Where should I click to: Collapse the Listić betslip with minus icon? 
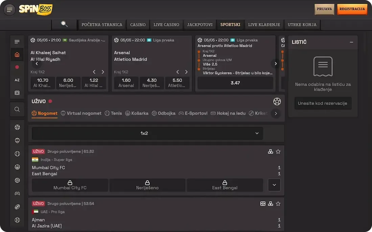pos(351,42)
